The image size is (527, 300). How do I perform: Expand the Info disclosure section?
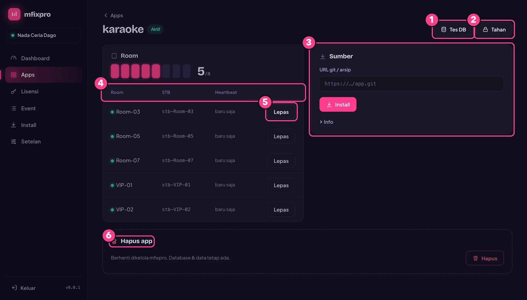326,122
